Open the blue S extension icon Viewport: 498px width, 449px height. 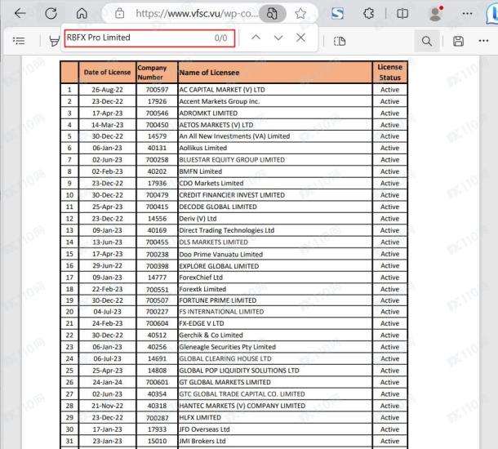click(337, 13)
